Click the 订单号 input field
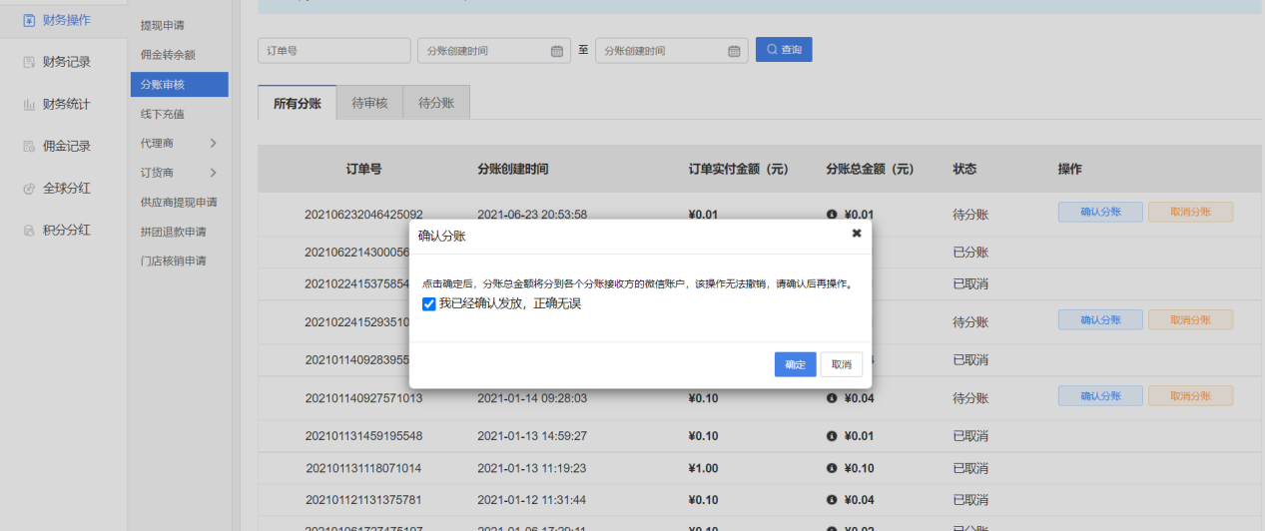 (x=333, y=51)
